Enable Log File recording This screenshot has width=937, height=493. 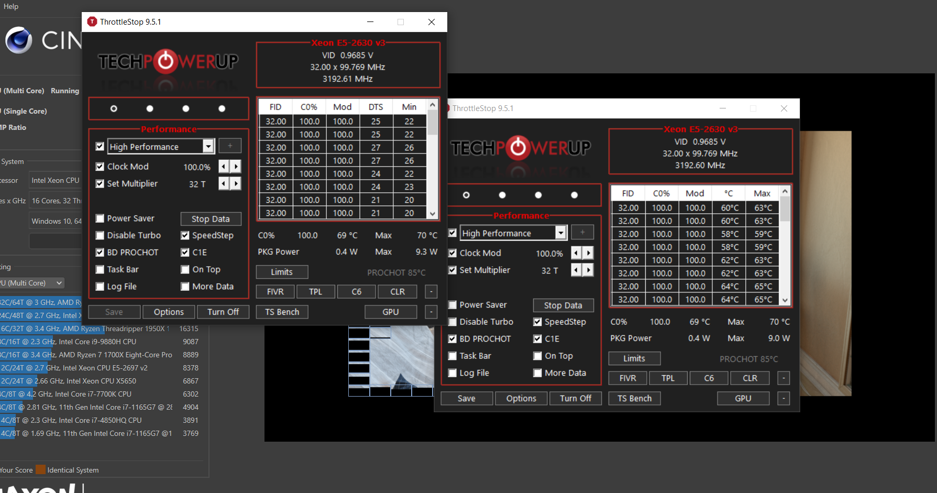[x=100, y=286]
